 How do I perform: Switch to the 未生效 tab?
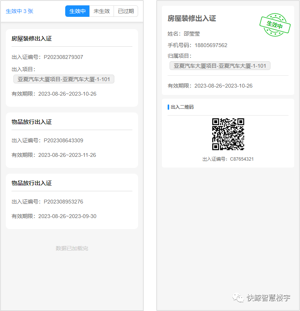[102, 11]
